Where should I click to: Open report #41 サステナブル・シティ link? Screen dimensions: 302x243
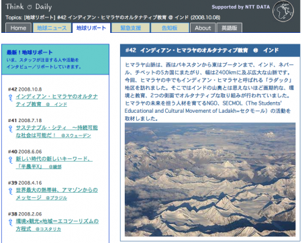[x=57, y=132]
